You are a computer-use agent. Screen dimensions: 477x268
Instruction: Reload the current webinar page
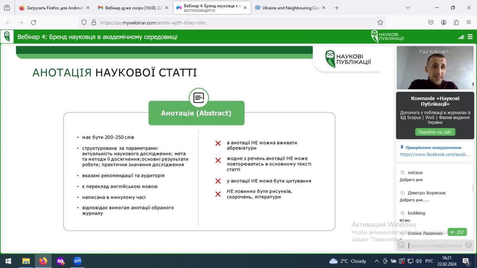point(33,23)
